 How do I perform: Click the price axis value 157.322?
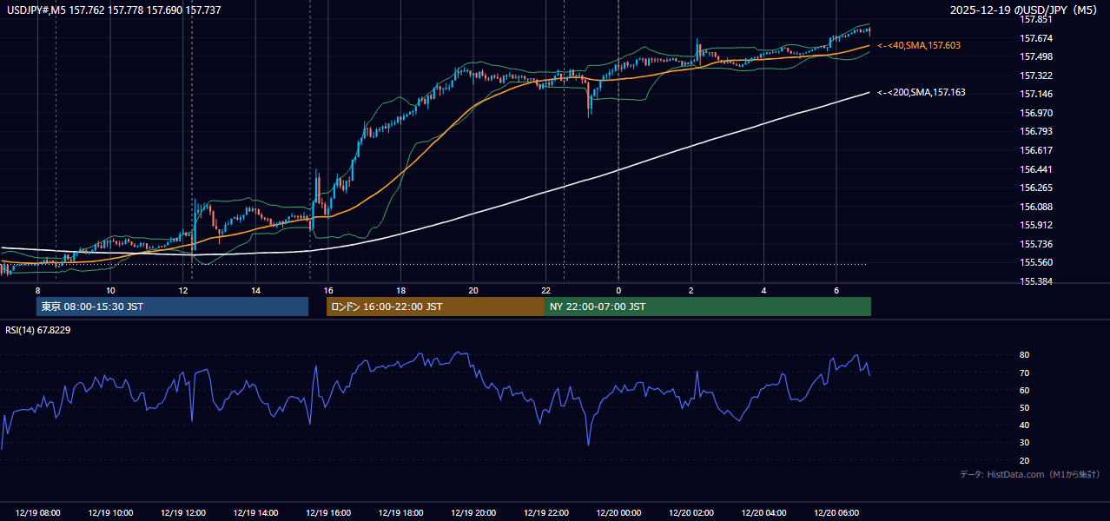click(x=1036, y=76)
